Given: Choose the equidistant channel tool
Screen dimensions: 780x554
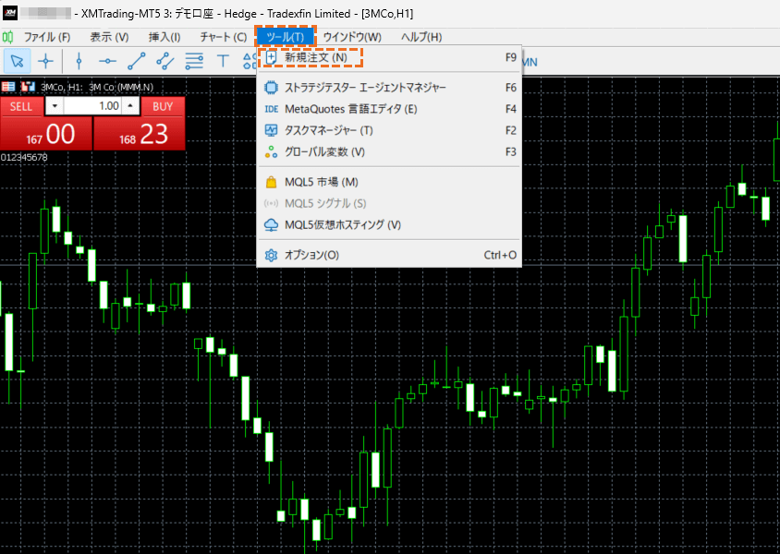Looking at the screenshot, I should [x=165, y=61].
